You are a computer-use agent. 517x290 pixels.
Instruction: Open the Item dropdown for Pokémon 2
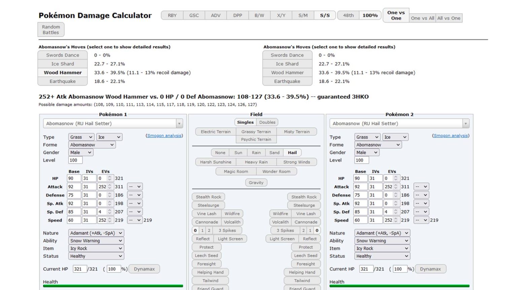point(382,248)
